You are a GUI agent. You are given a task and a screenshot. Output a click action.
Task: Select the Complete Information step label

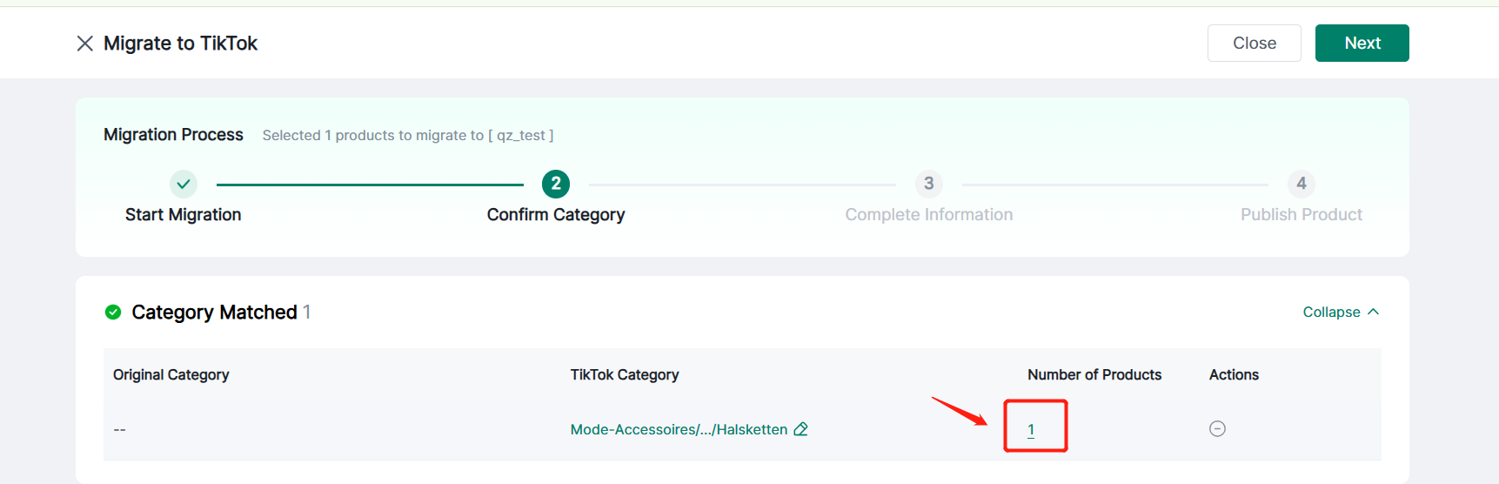pyautogui.click(x=928, y=215)
